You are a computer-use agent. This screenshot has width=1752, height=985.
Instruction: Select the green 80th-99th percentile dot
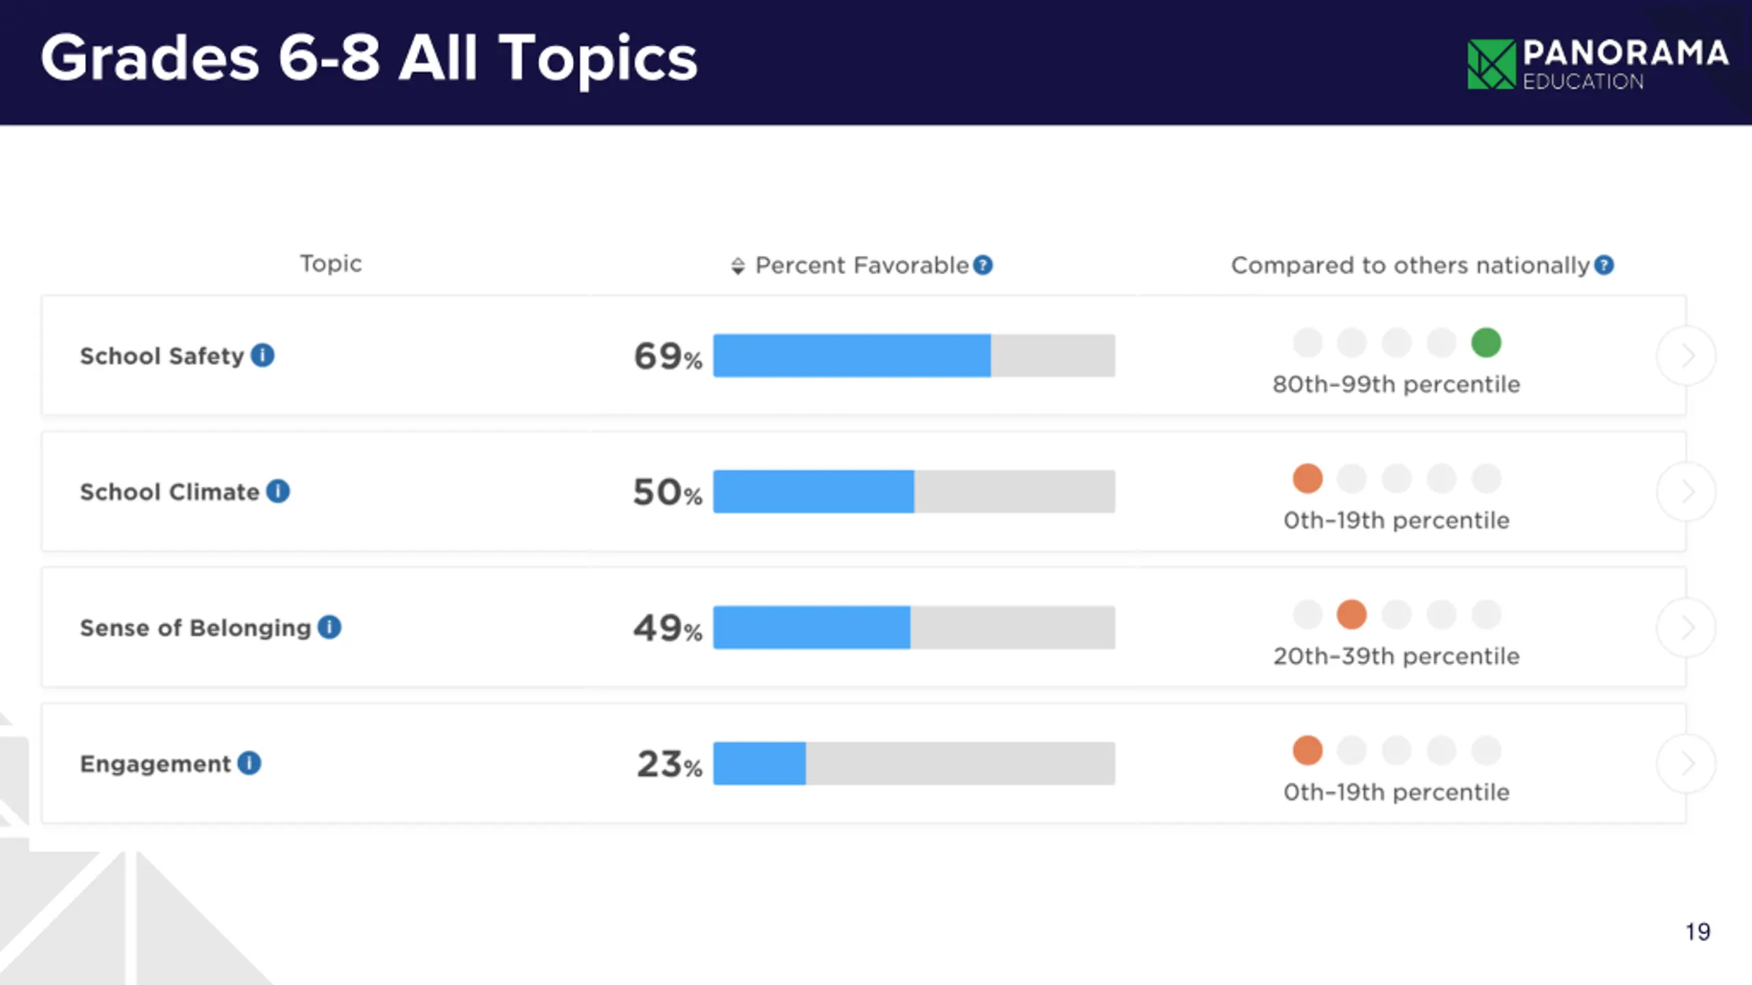pyautogui.click(x=1486, y=343)
